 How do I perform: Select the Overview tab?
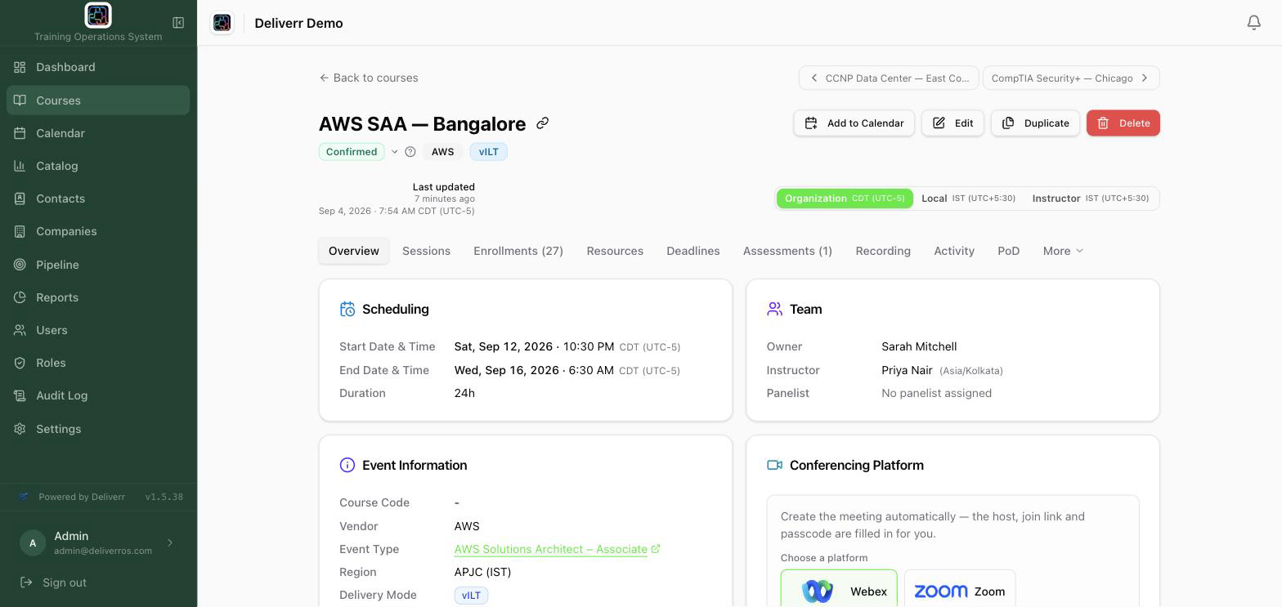tap(354, 251)
